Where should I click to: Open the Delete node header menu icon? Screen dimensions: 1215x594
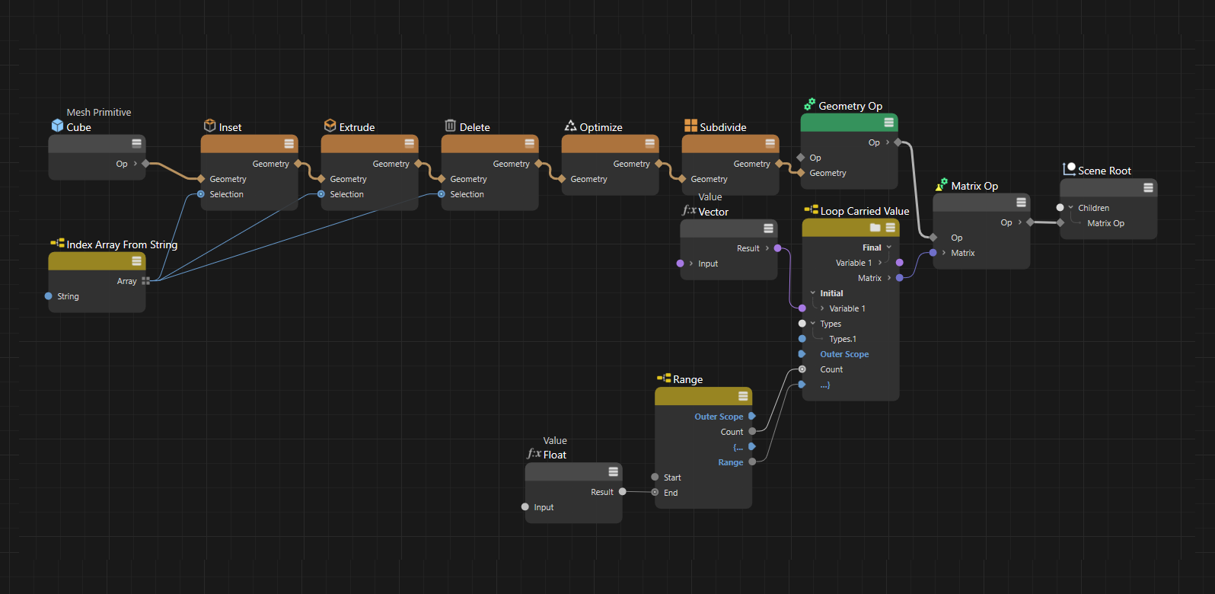tap(530, 143)
